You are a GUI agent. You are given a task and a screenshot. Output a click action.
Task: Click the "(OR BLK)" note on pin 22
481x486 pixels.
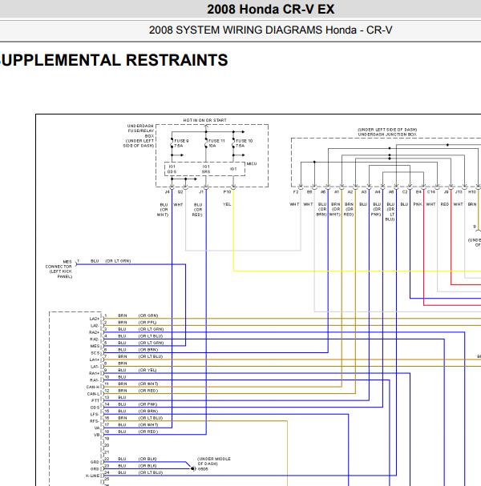[x=148, y=459]
